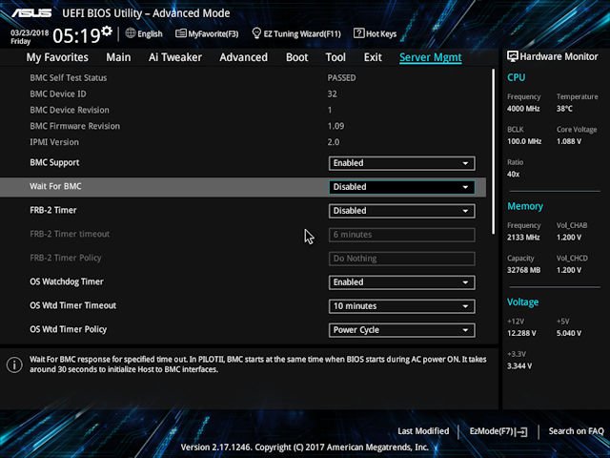Click the CPU heading in Hardware Monitor
Image resolution: width=610 pixels, height=458 pixels.
517,77
